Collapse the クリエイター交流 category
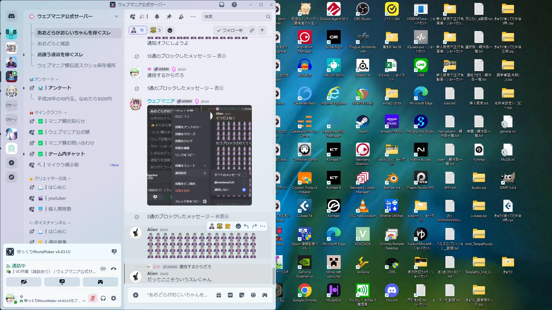This screenshot has width=552, height=310. (50, 179)
